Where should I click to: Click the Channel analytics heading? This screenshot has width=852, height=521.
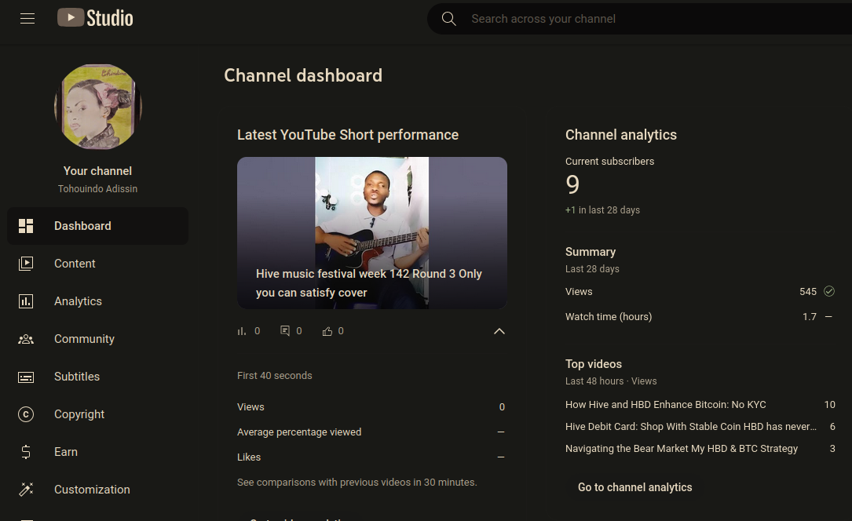pos(621,135)
